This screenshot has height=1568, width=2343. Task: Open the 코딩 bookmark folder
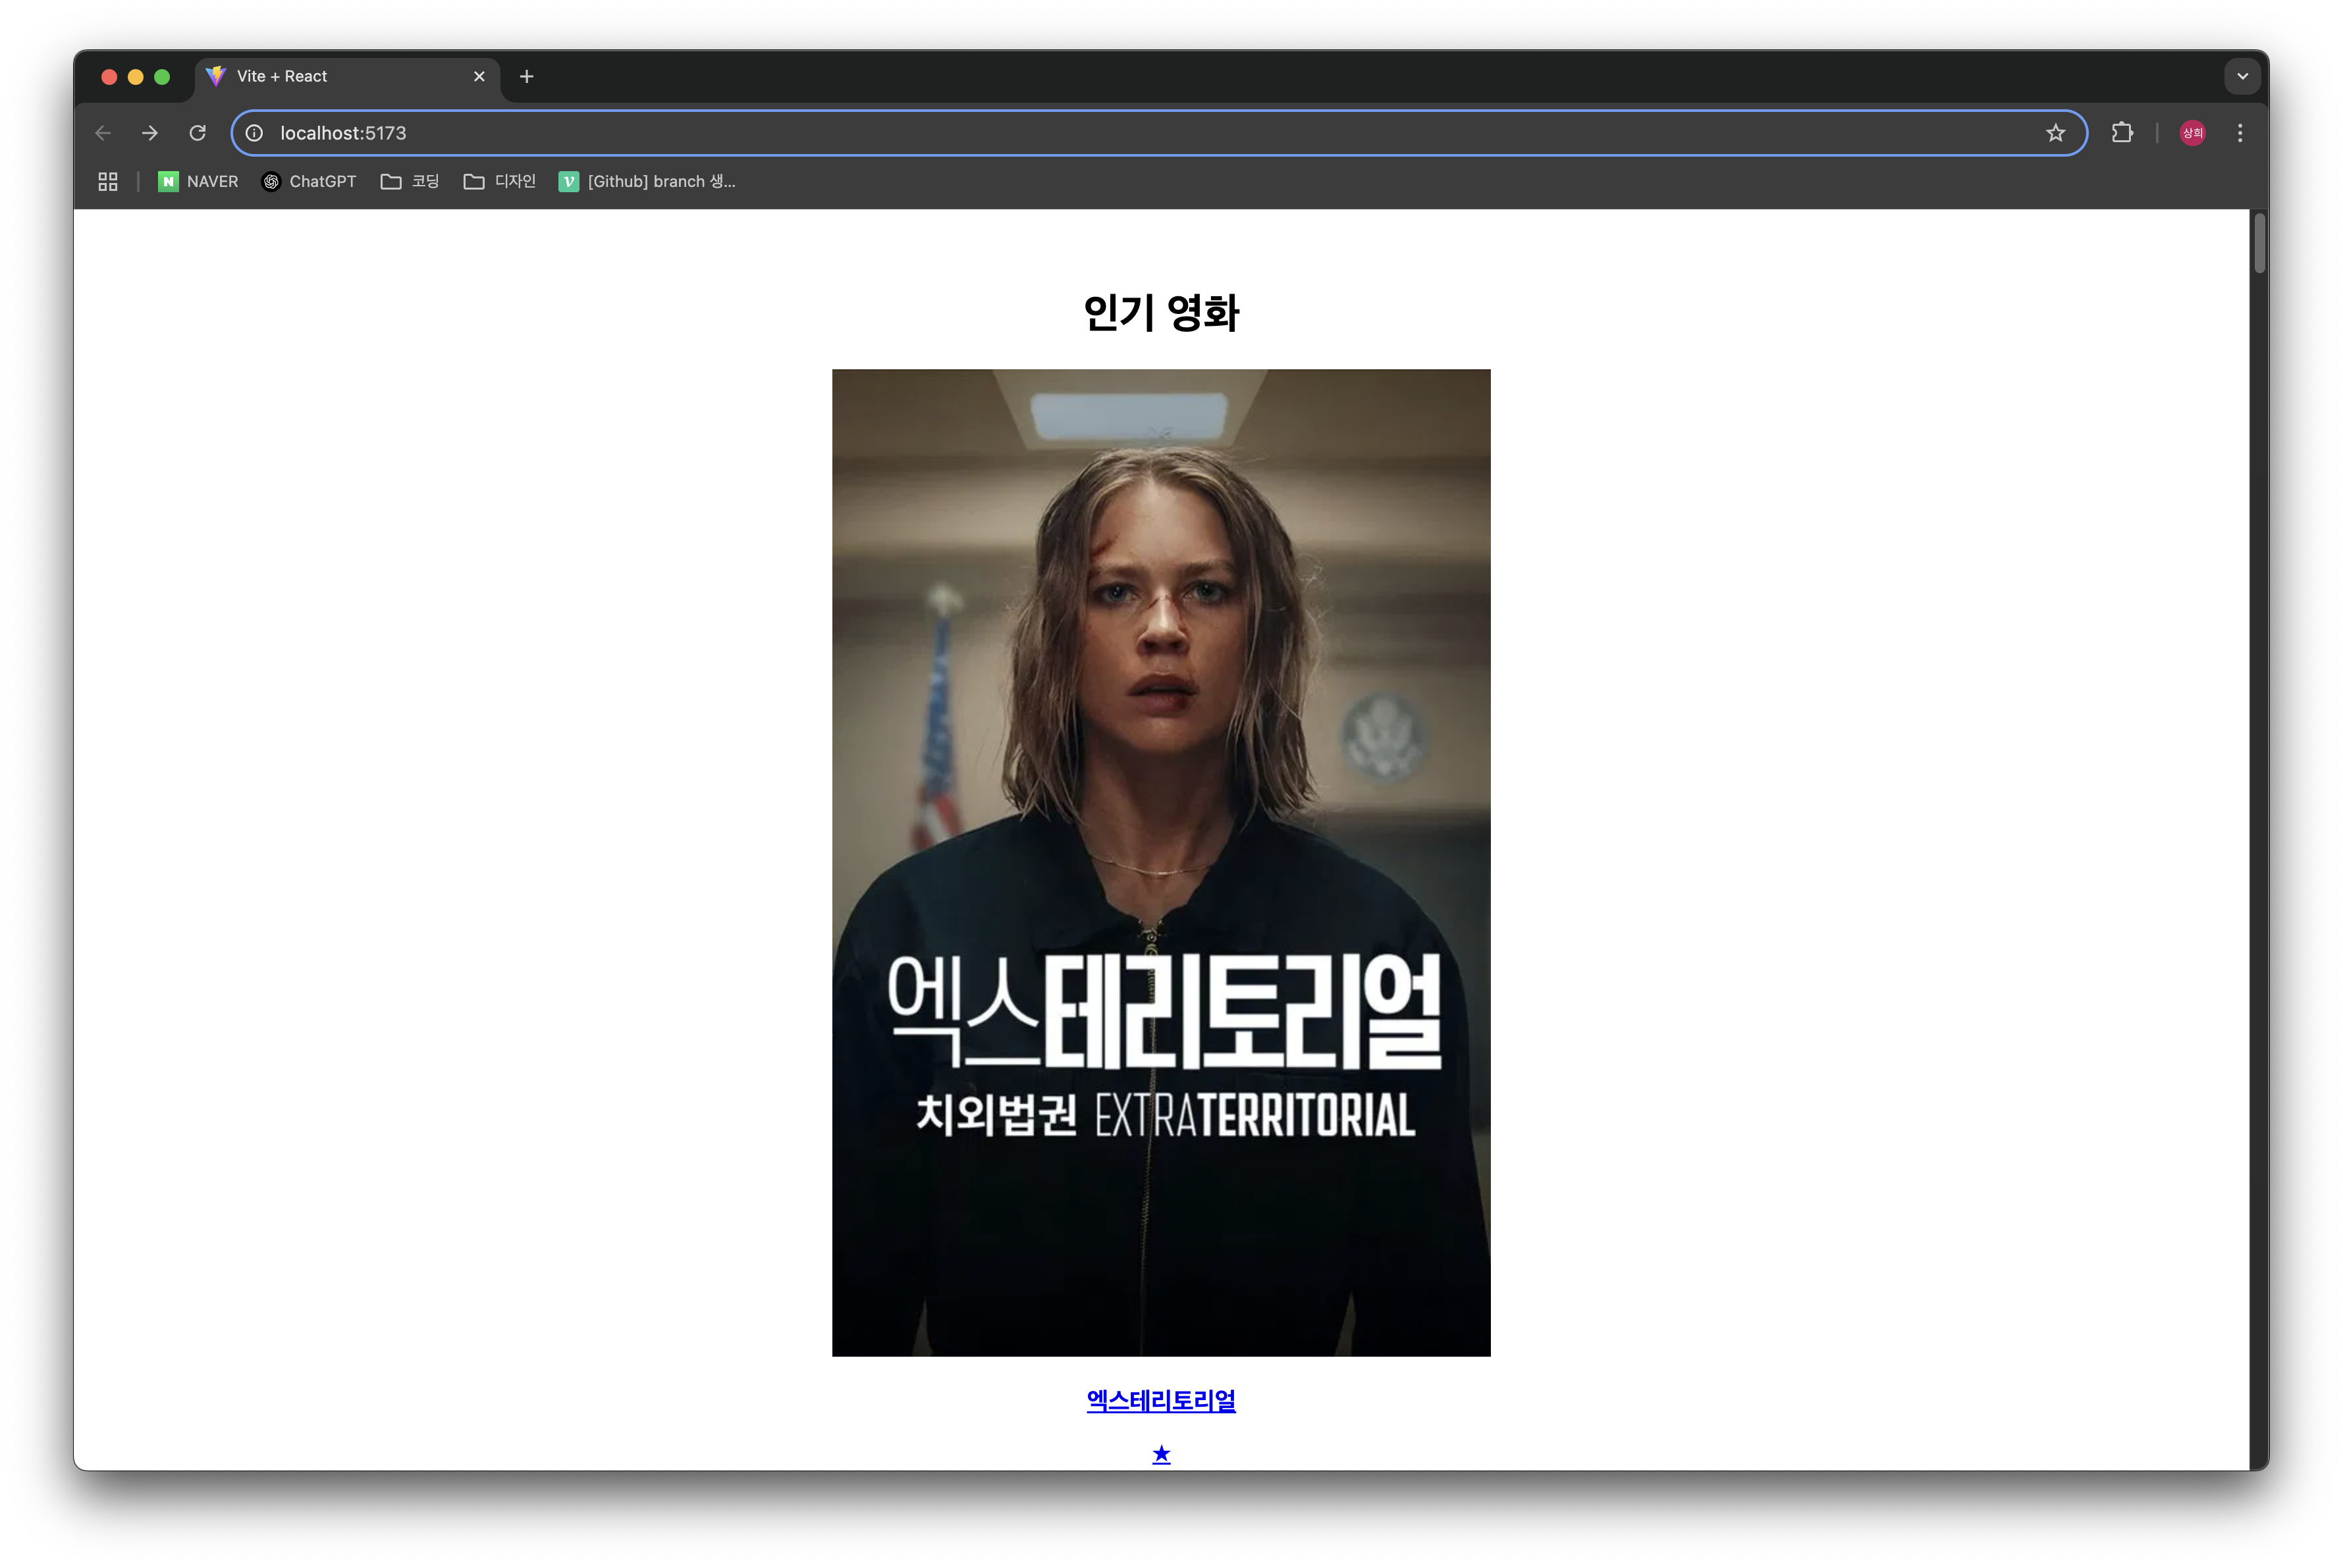[410, 181]
